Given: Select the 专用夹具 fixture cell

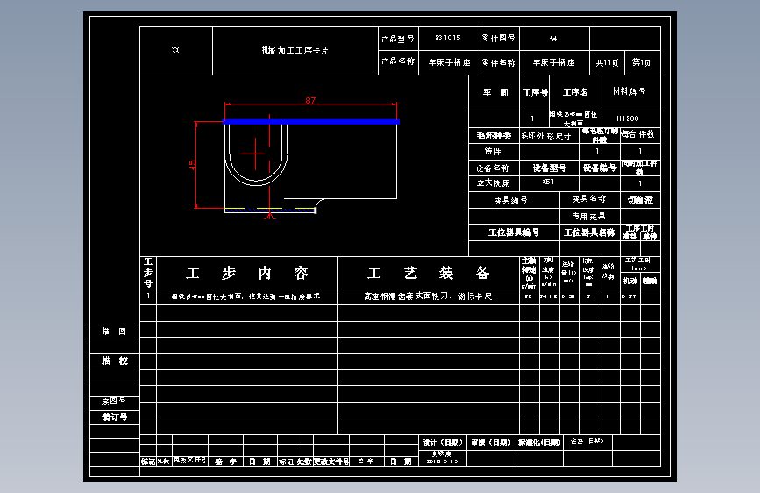Looking at the screenshot, I should click(x=589, y=216).
